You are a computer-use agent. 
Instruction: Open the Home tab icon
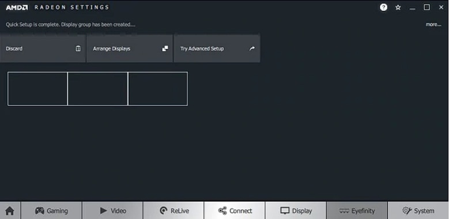[10, 211]
